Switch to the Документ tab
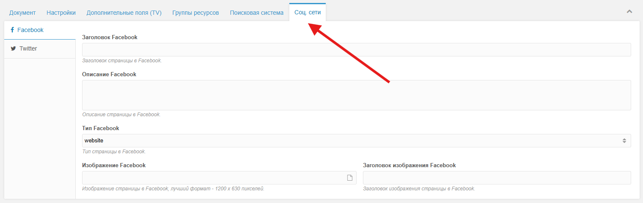 (22, 13)
